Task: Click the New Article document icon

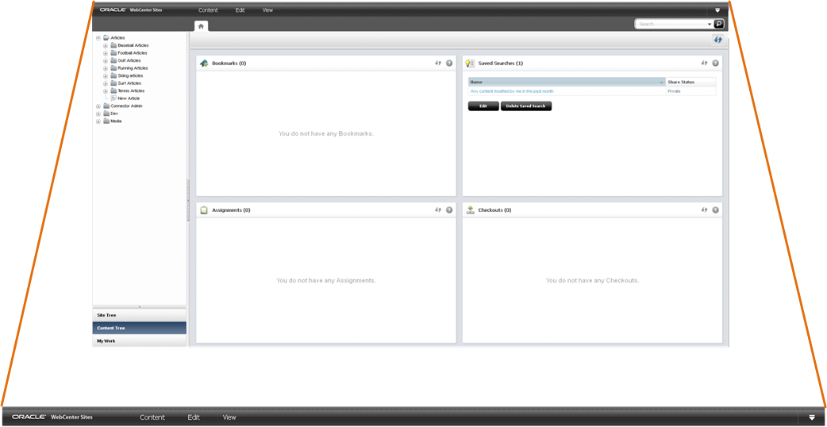Action: tap(113, 98)
